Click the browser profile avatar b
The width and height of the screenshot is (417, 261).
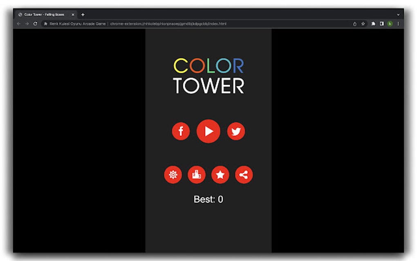pyautogui.click(x=390, y=24)
